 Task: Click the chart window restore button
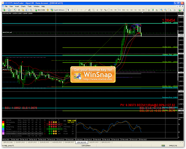[x=180, y=7]
